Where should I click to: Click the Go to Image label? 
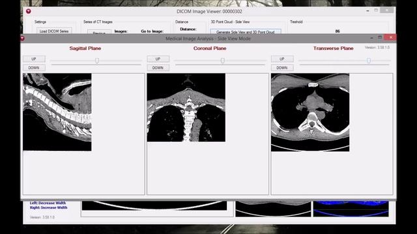click(x=152, y=31)
